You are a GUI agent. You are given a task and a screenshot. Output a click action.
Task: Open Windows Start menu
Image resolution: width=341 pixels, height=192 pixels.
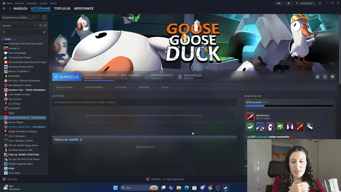pos(115,188)
